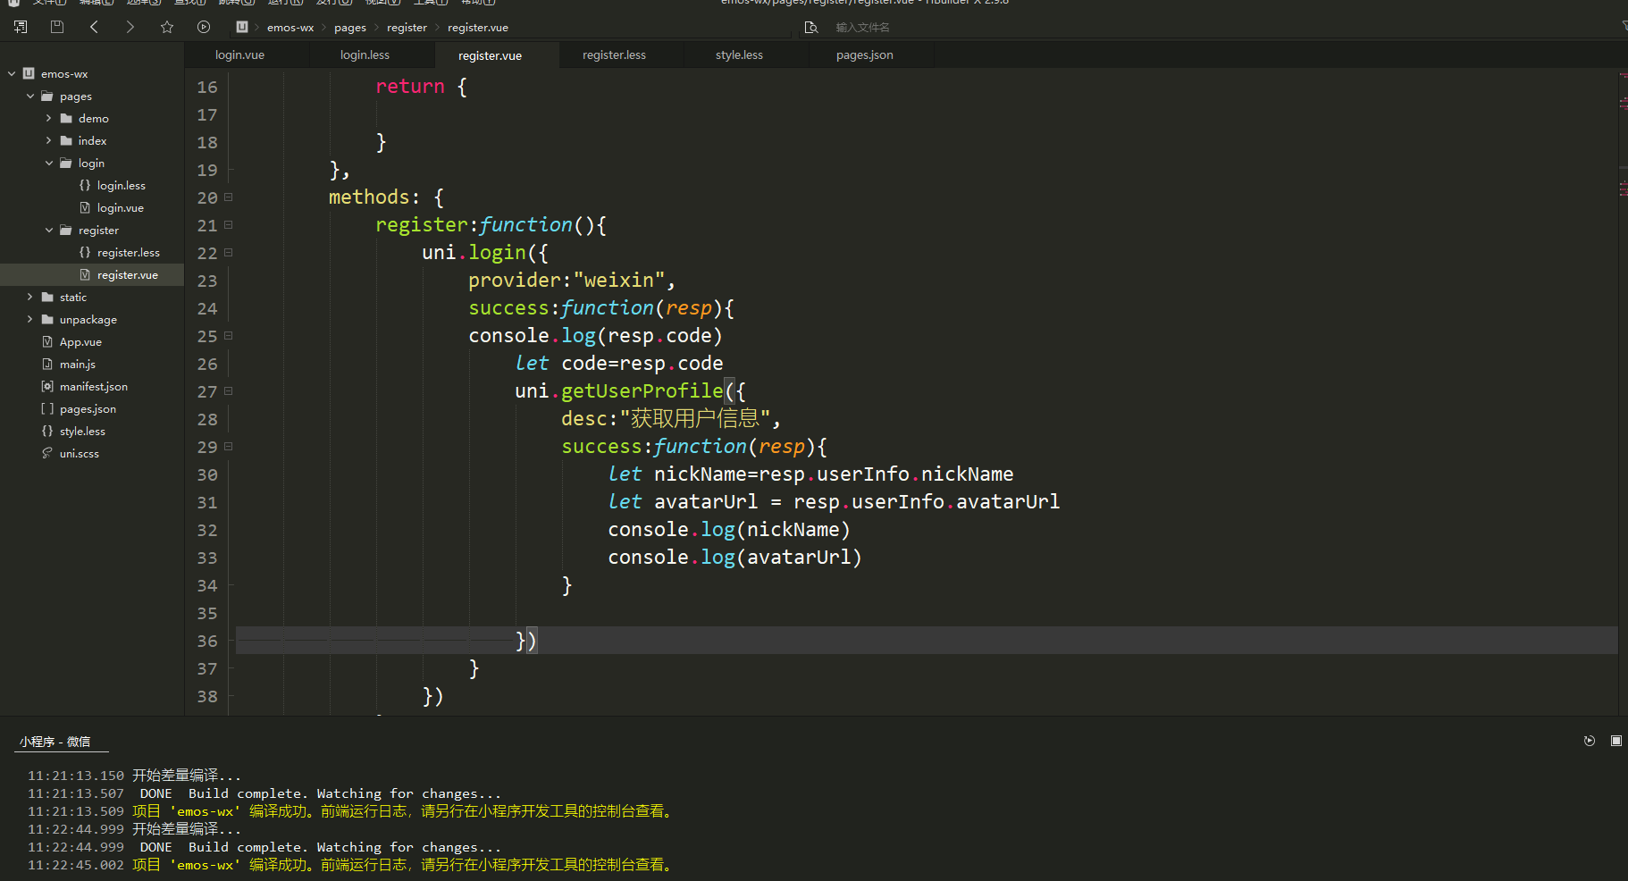Click line number 16 in the gutter
This screenshot has width=1628, height=881.
(x=207, y=87)
